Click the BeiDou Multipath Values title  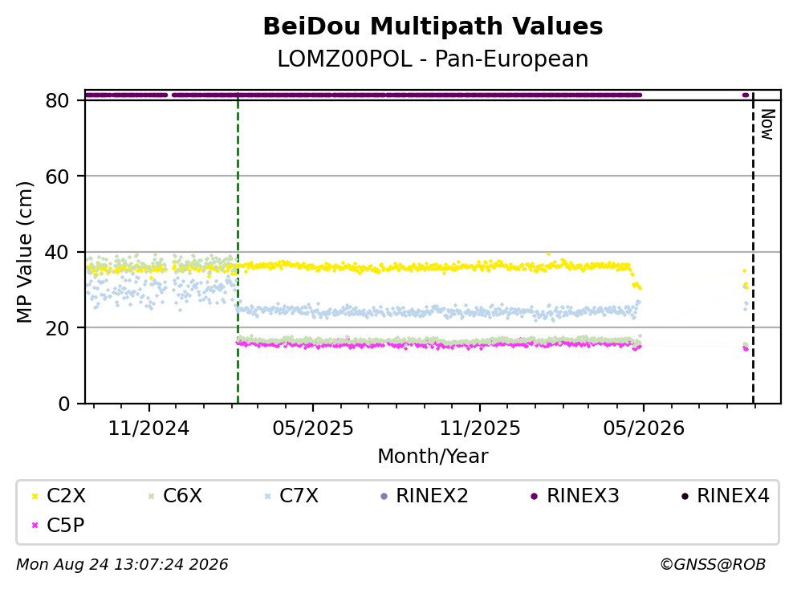(x=433, y=26)
